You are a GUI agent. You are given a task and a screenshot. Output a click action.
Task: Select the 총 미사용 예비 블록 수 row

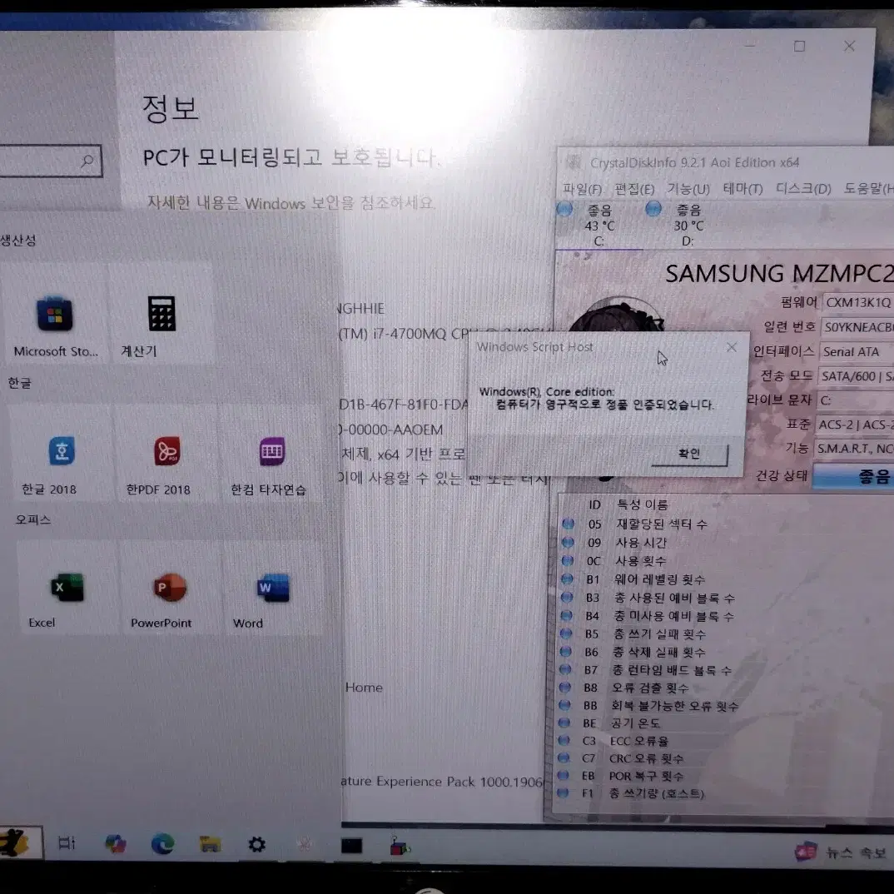[x=725, y=616]
